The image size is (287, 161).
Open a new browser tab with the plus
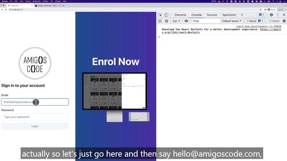tap(64, 6)
